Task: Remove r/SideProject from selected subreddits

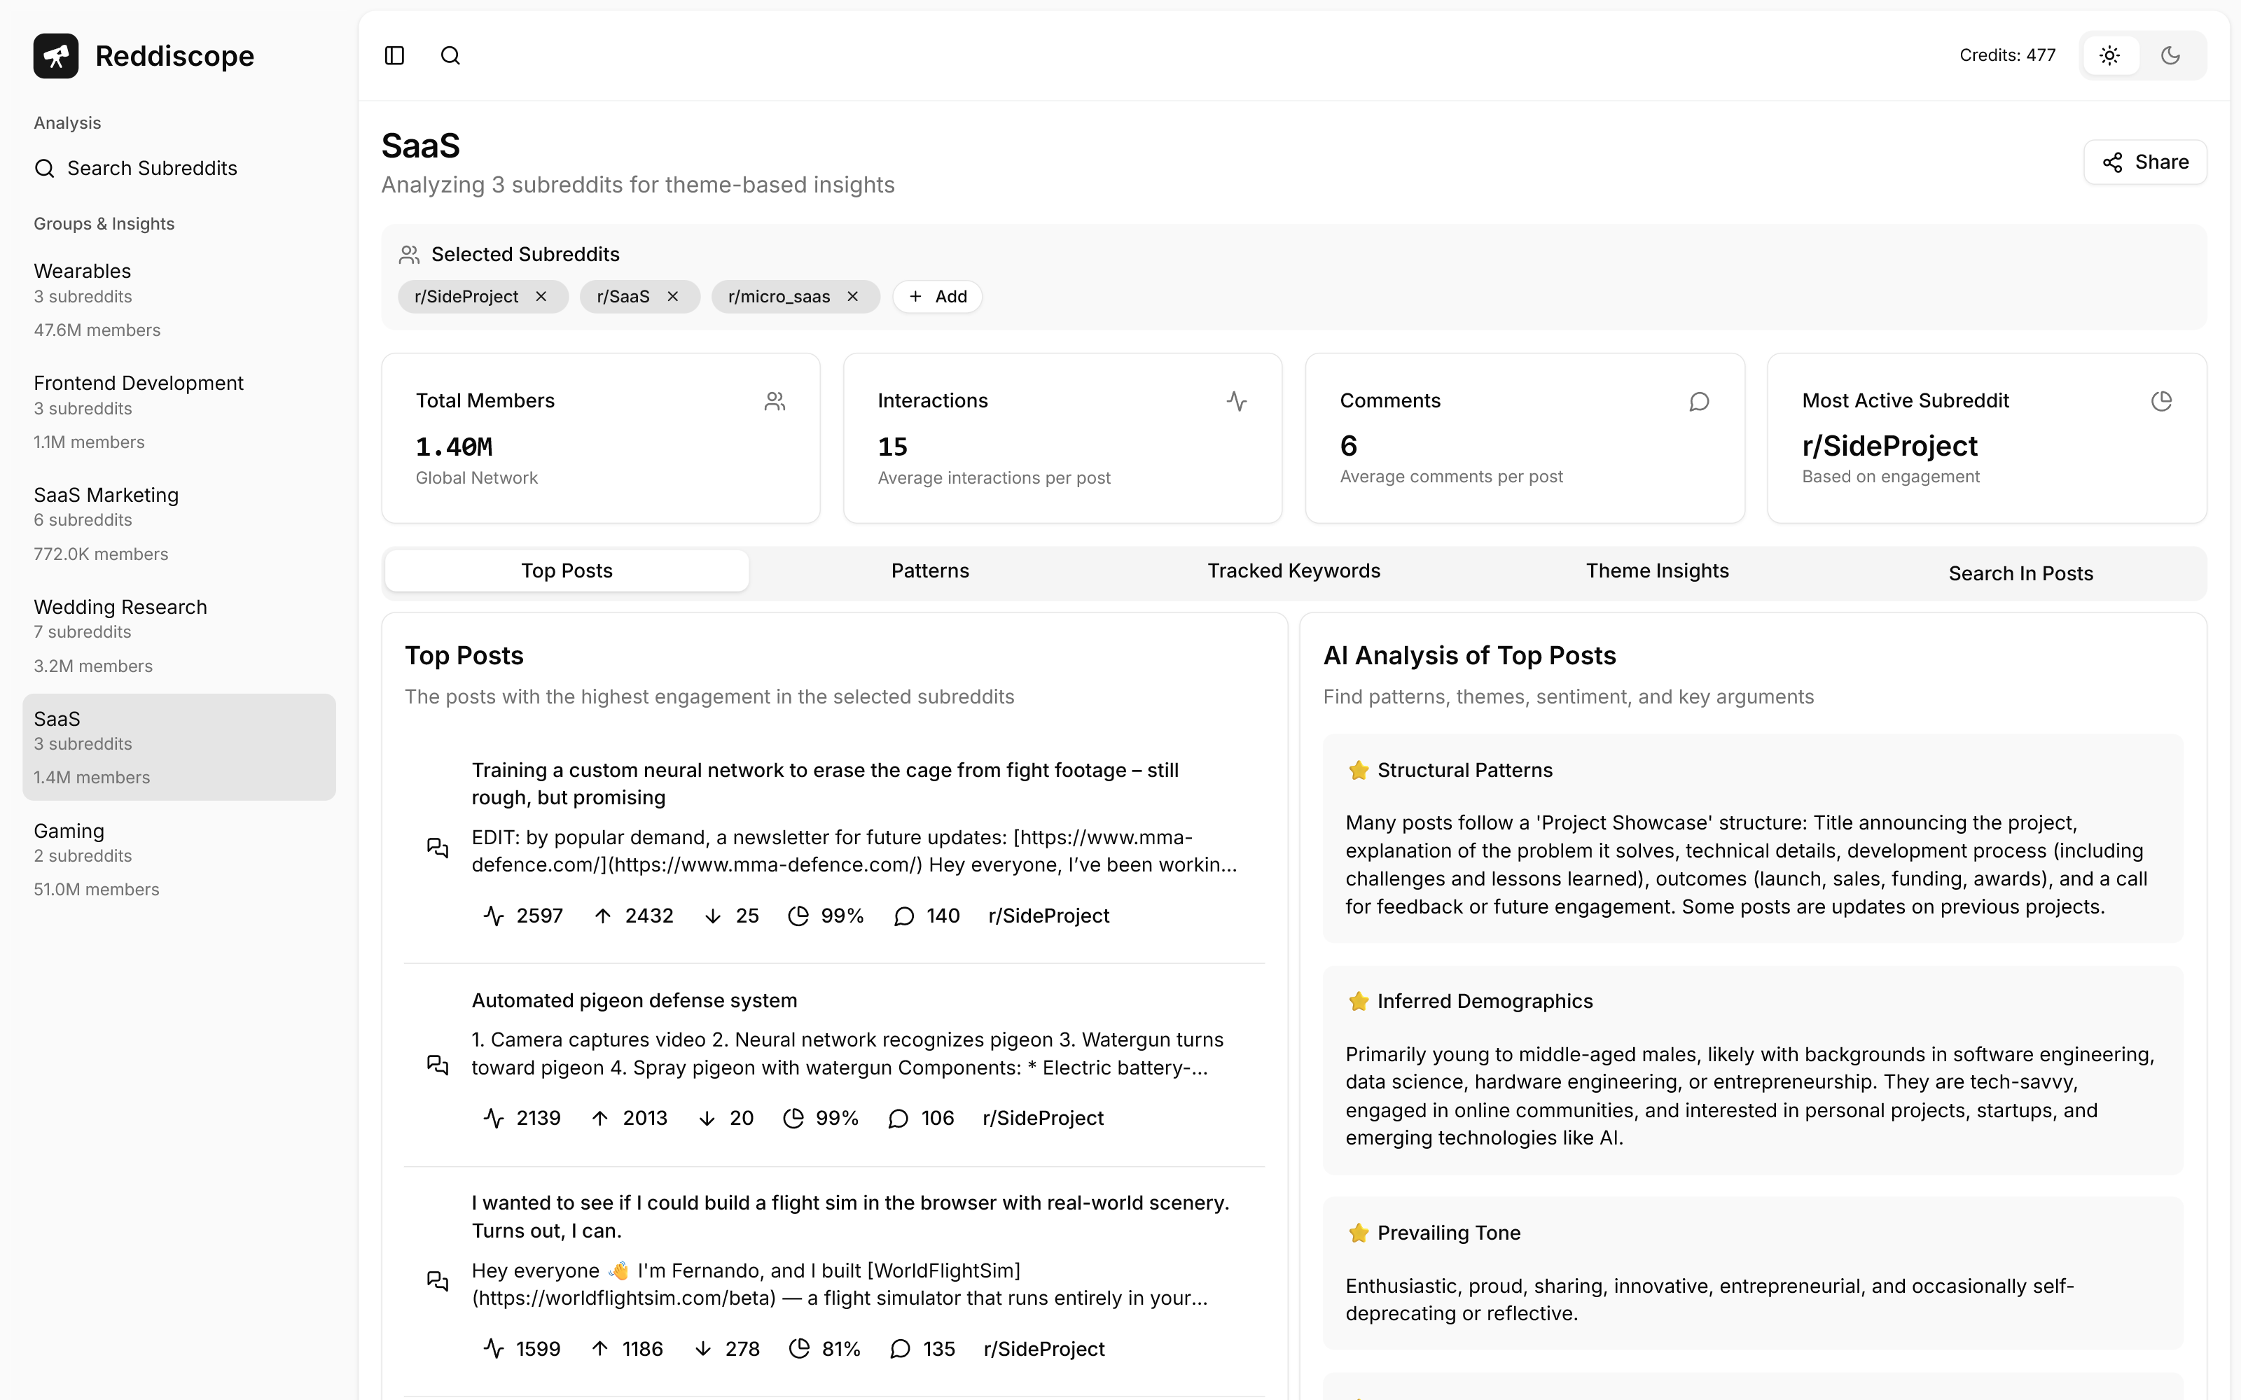Action: (542, 296)
